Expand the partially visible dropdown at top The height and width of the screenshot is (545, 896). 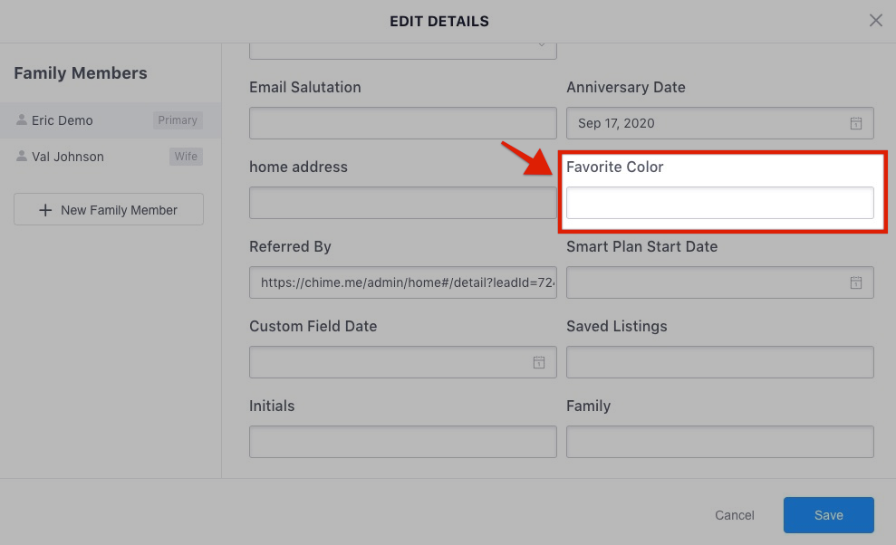[403, 51]
